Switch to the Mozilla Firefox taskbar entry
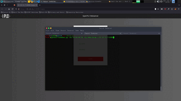 pos(97,2)
